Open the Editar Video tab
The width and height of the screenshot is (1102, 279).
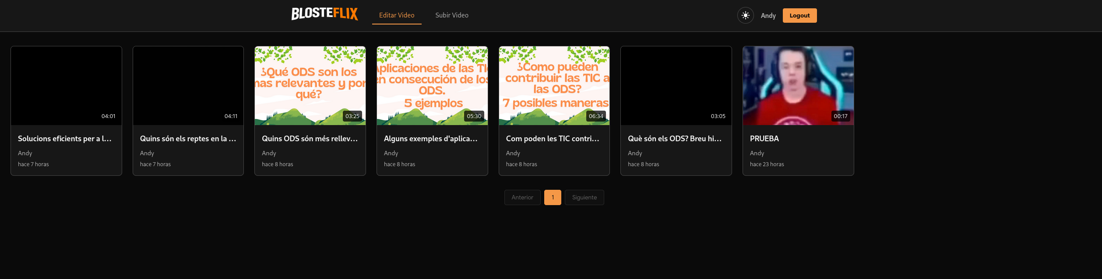tap(396, 15)
